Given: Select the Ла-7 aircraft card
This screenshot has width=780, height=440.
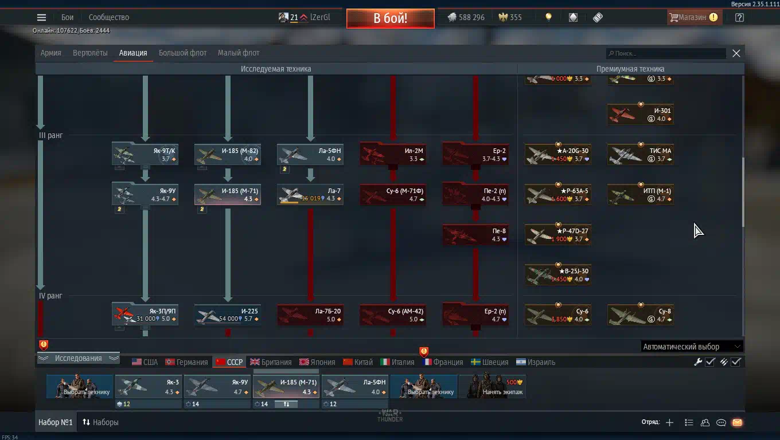Looking at the screenshot, I should (310, 195).
